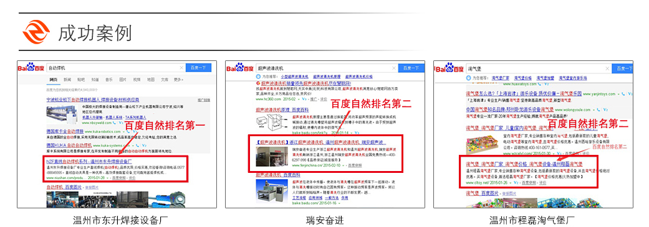Screen dimensions: 649x227
Task: Switch to the 图片 tab
Action: coord(123,80)
